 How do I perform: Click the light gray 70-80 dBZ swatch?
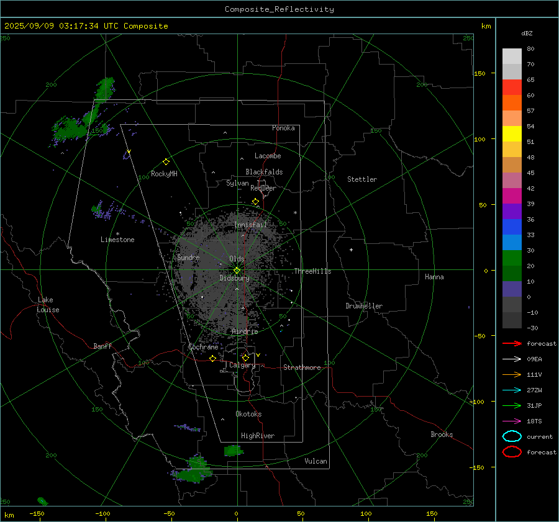click(x=512, y=56)
